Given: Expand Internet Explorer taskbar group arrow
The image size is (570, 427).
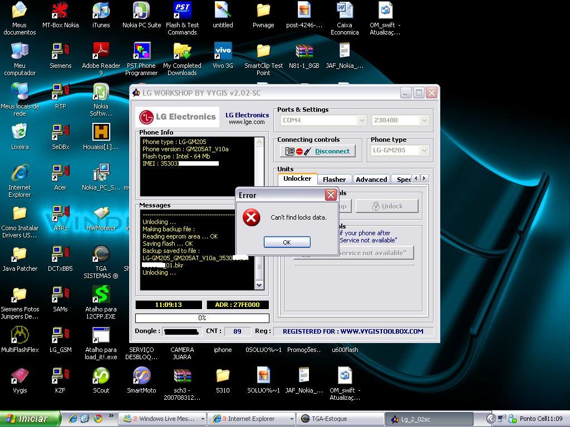Looking at the screenshot, I should [292, 419].
